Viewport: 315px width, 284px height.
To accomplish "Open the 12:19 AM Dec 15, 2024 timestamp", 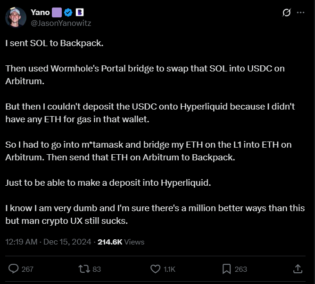I will 49,242.
